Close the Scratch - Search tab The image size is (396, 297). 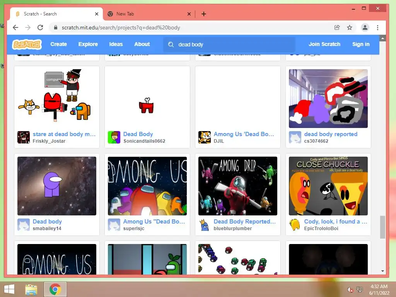point(96,14)
